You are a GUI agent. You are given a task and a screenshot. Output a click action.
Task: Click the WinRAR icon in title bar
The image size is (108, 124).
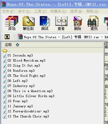point(3,4)
